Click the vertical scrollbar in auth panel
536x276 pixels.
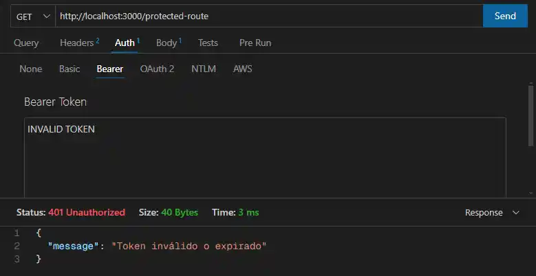tap(530, 115)
